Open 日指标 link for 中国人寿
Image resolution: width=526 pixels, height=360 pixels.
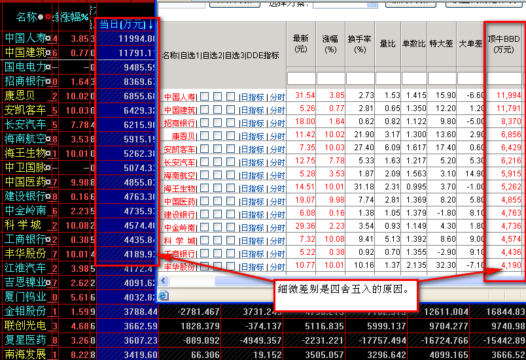253,97
